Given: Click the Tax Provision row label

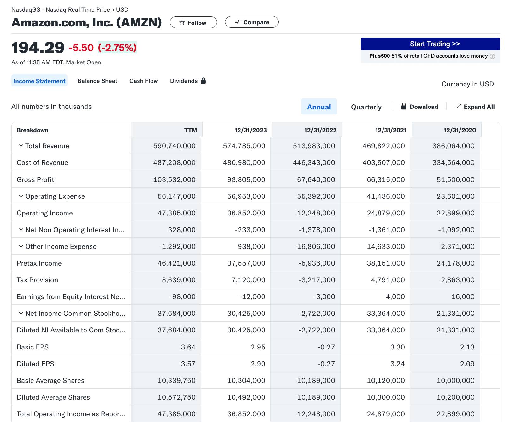Looking at the screenshot, I should click(x=37, y=280).
